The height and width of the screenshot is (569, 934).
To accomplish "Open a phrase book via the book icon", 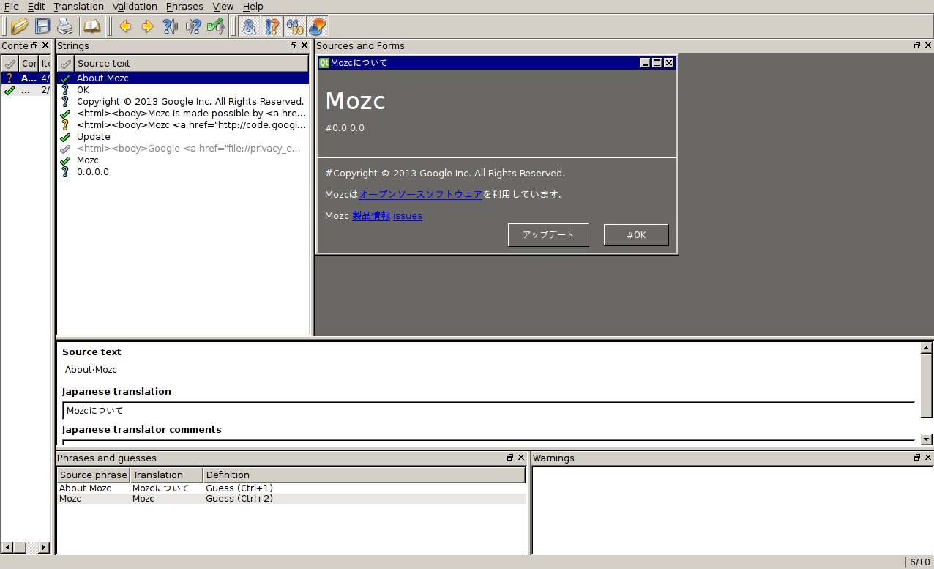I will tap(91, 27).
